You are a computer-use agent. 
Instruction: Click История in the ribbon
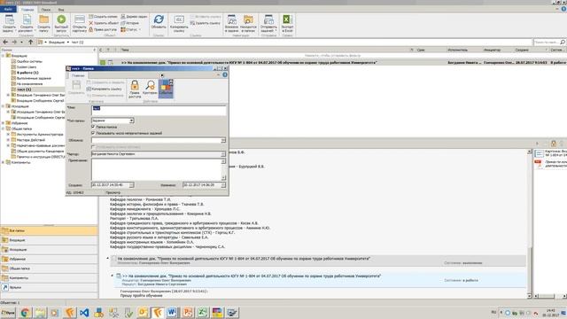click(130, 23)
